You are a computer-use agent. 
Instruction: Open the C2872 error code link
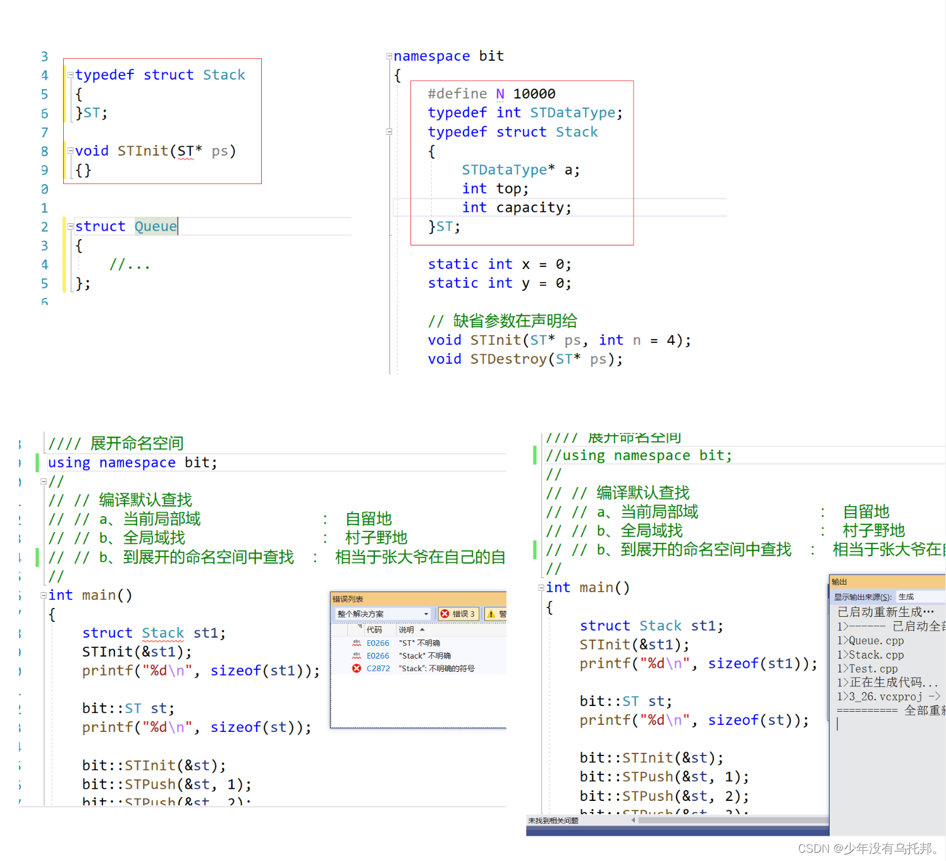point(378,669)
